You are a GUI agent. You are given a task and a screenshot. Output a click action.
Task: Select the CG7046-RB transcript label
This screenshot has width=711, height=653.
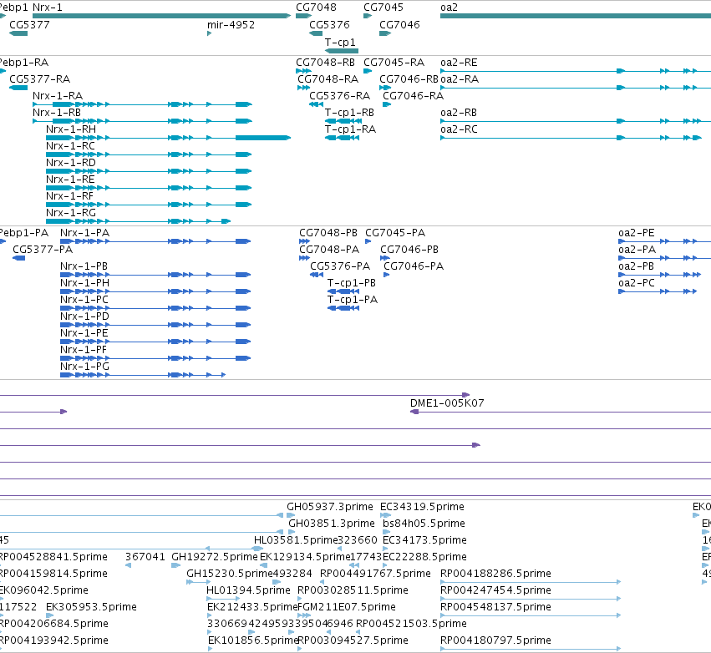pos(409,79)
